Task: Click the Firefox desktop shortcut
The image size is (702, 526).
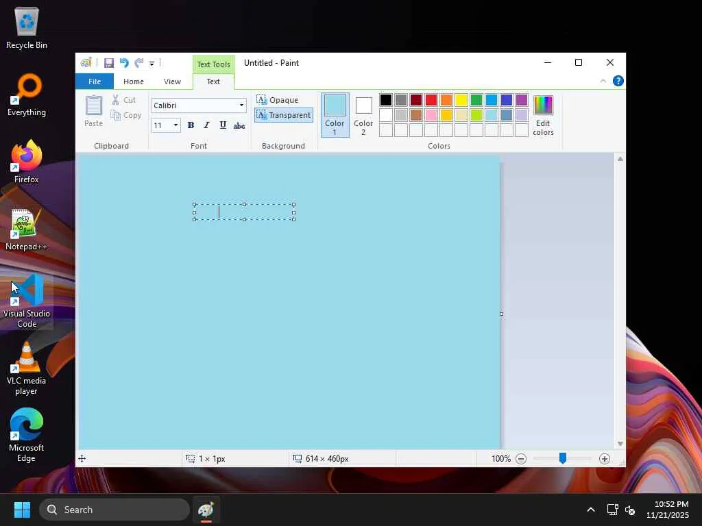Action: (x=27, y=162)
